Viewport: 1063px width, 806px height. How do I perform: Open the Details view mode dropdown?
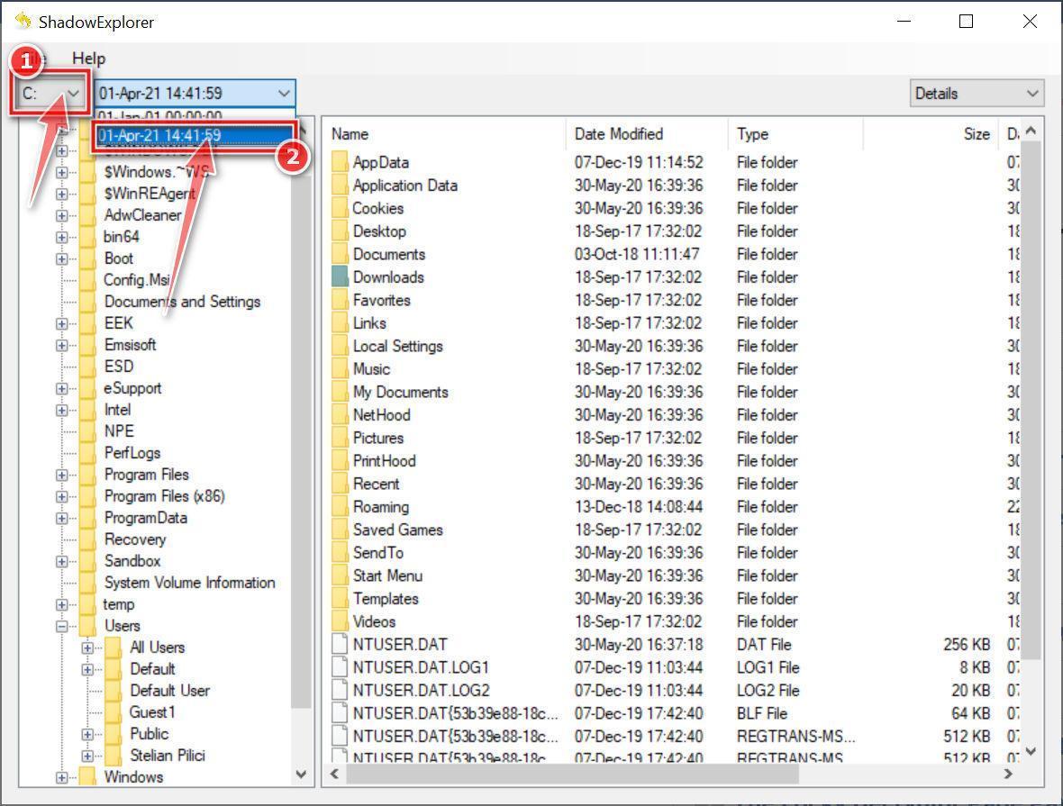pyautogui.click(x=977, y=94)
